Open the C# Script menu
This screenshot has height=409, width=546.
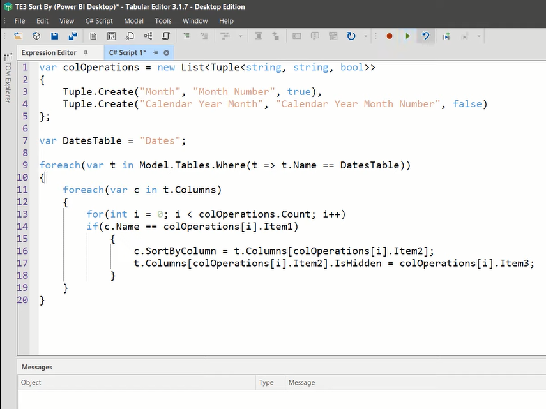click(x=99, y=21)
